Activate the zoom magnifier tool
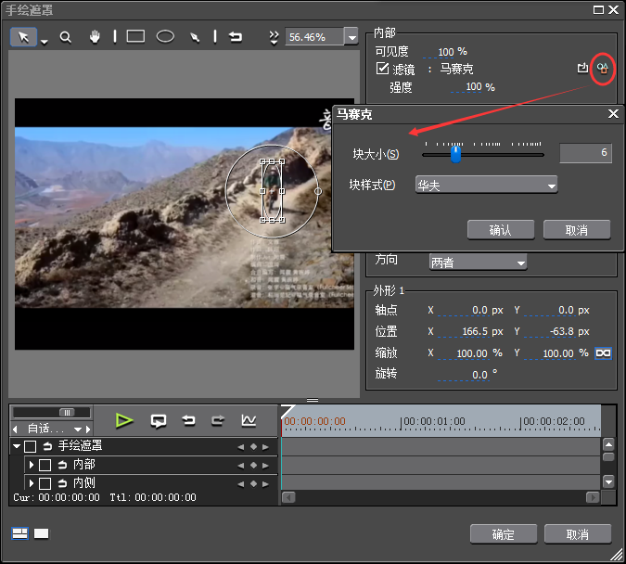 pyautogui.click(x=66, y=37)
